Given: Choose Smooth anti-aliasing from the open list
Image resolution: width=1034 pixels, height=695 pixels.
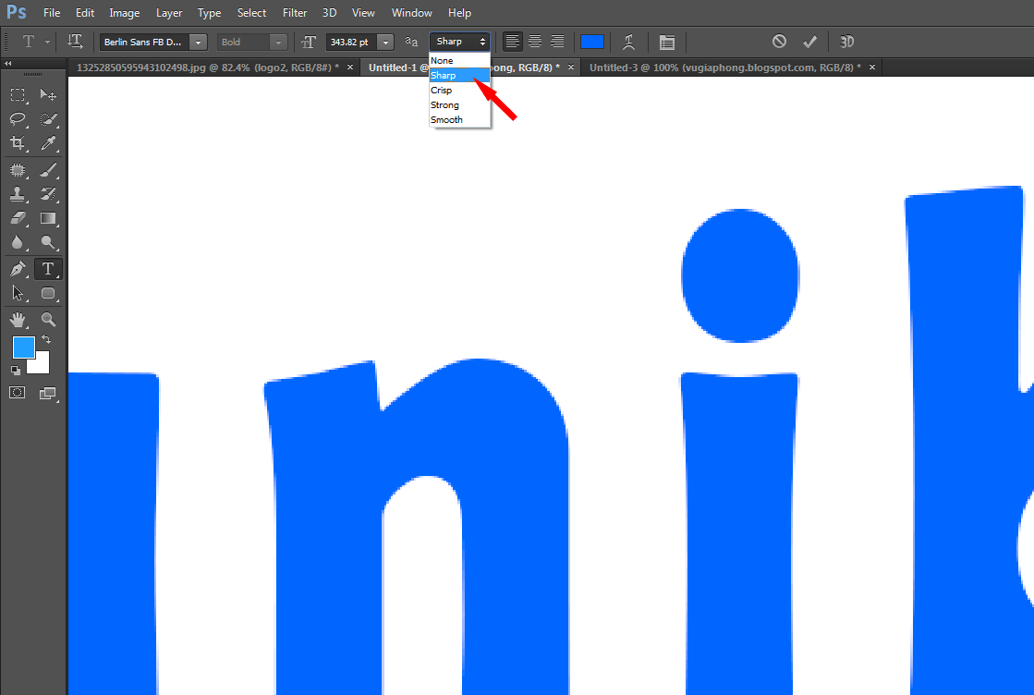Looking at the screenshot, I should click(x=446, y=119).
